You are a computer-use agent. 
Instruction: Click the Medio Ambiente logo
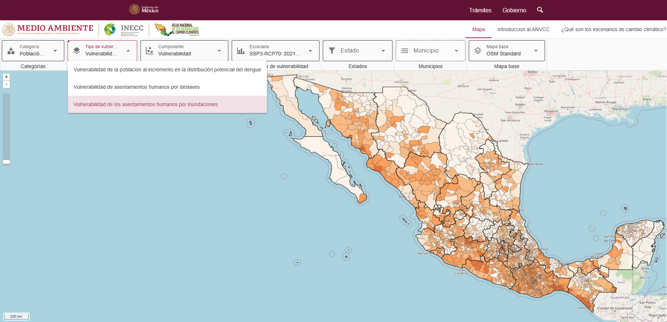pyautogui.click(x=48, y=30)
